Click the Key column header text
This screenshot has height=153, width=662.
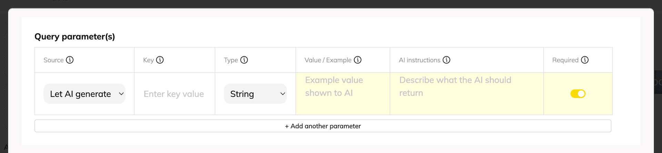(148, 60)
